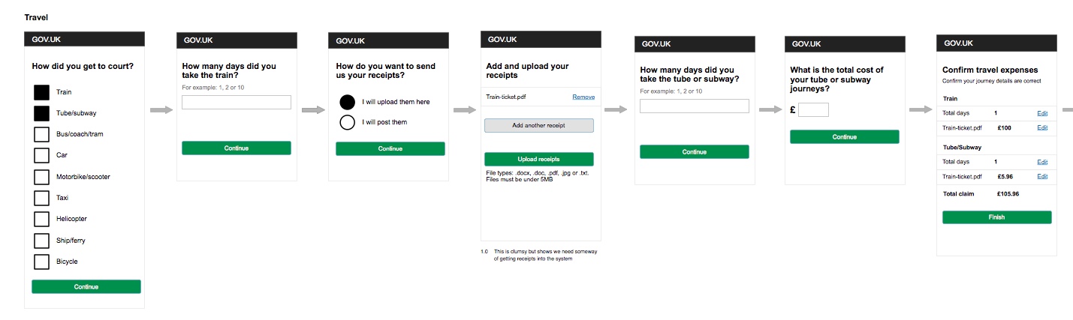Check the Taxi checkbox

click(x=41, y=199)
